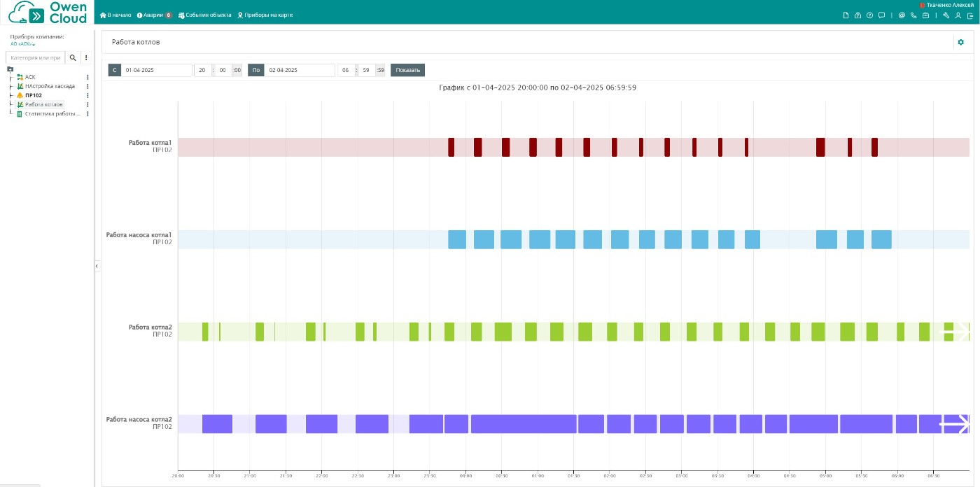
Task: Open the help question mark icon
Action: click(869, 15)
